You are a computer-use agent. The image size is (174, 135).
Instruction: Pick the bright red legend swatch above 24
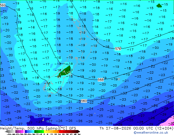(x=60, y=132)
